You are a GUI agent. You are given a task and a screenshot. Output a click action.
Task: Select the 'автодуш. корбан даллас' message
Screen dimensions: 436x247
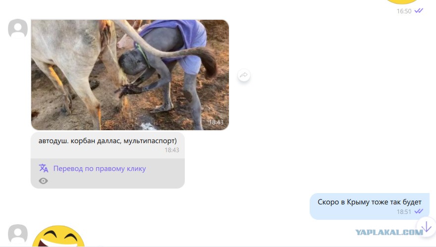click(x=108, y=146)
